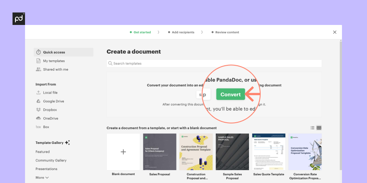367x183 pixels.
Task: Select the Sample Sales Proposal thumbnail
Action: click(x=232, y=152)
